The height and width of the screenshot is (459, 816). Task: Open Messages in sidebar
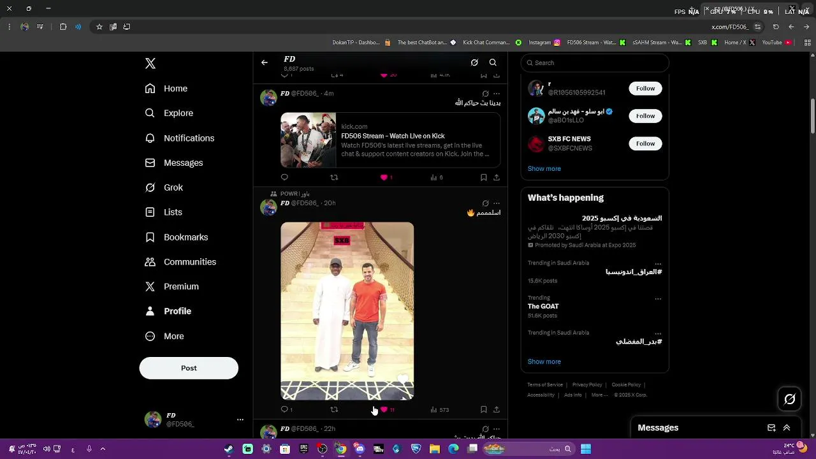(174, 163)
